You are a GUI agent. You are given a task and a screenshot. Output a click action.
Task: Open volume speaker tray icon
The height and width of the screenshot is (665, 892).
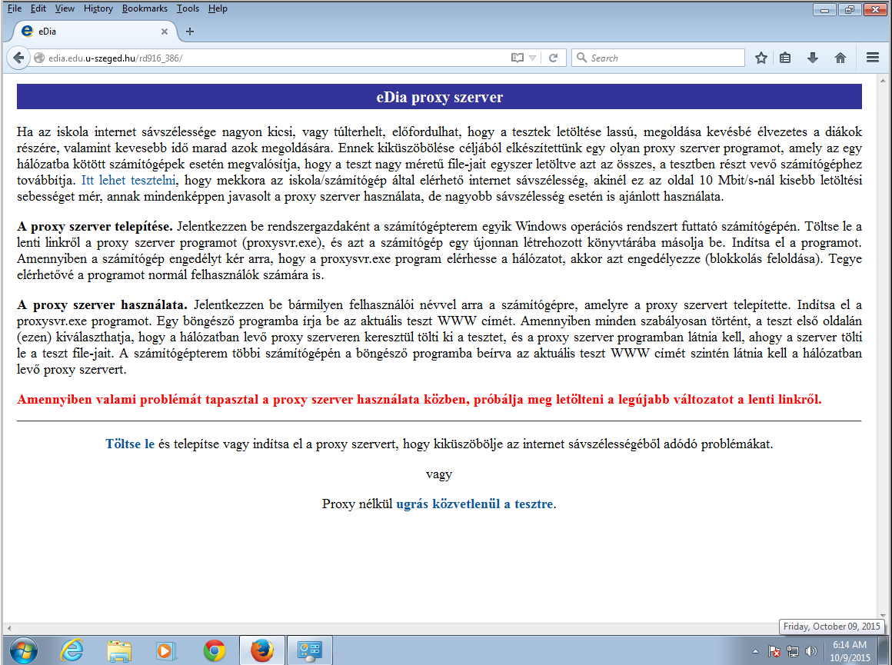810,651
